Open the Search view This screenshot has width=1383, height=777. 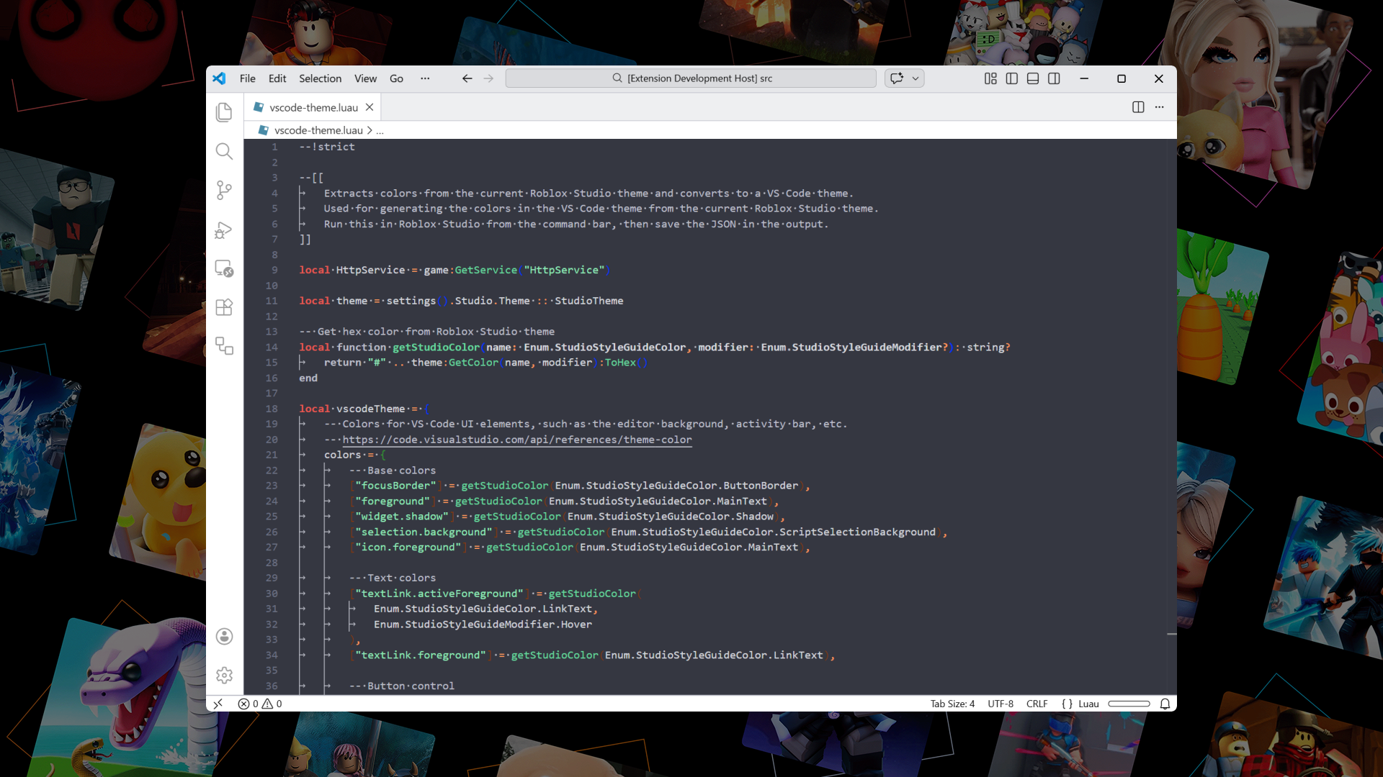(x=224, y=151)
